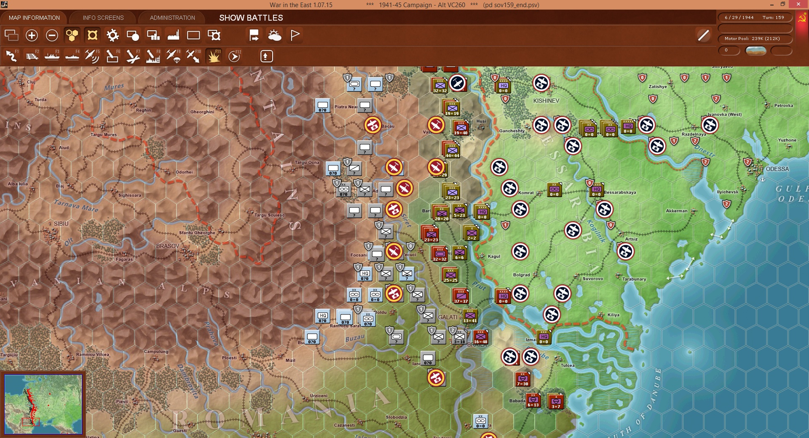Select the 44=44 unit stack

coord(452,150)
